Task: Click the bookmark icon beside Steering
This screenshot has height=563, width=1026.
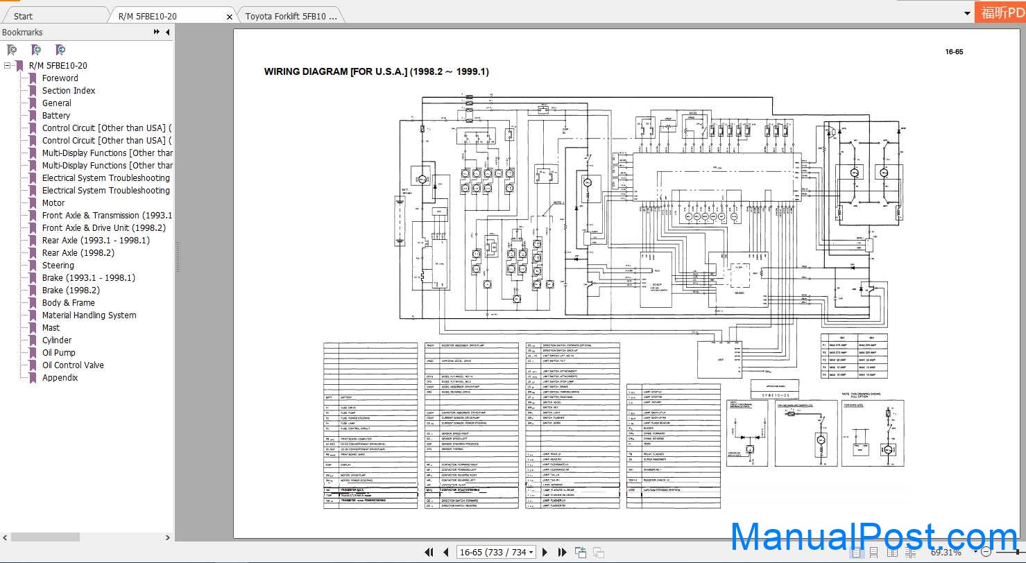Action: pos(33,266)
